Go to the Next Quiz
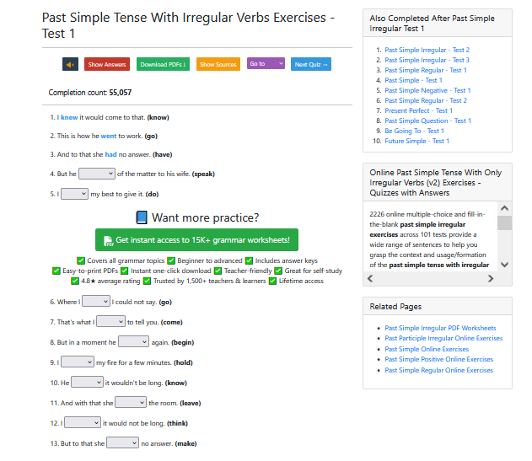 coord(311,64)
